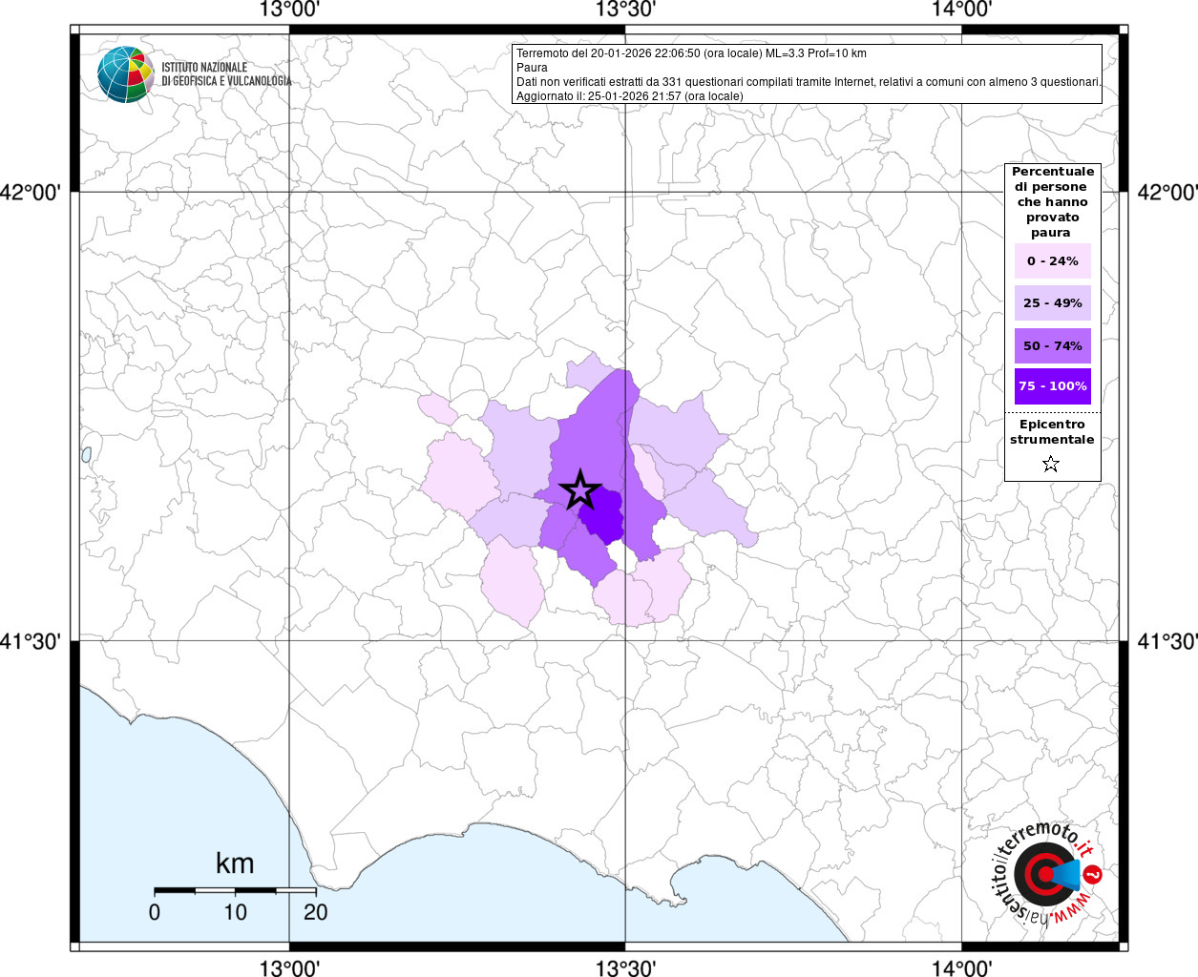Select the 75 - 100% legend swatch
This screenshot has width=1198, height=977.
tap(1053, 386)
